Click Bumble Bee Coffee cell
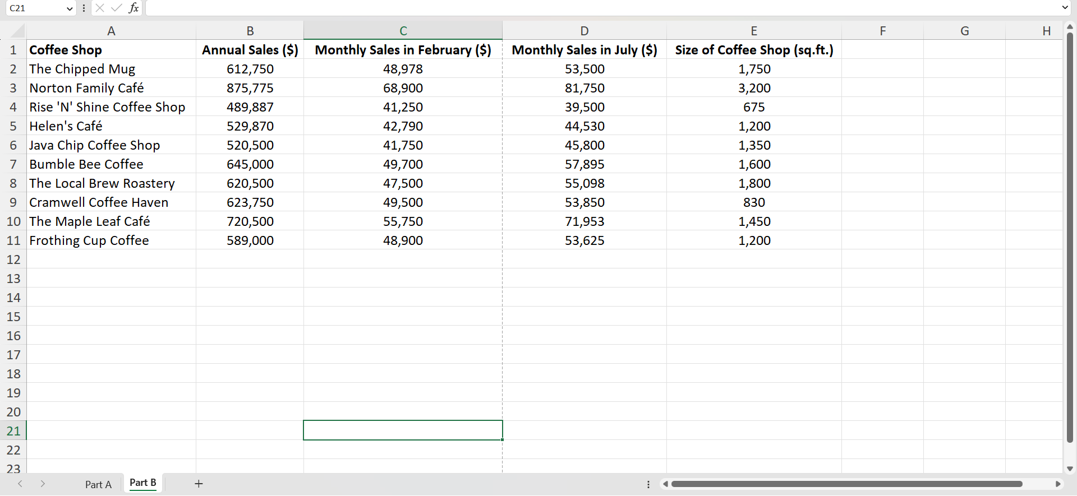 pos(111,164)
